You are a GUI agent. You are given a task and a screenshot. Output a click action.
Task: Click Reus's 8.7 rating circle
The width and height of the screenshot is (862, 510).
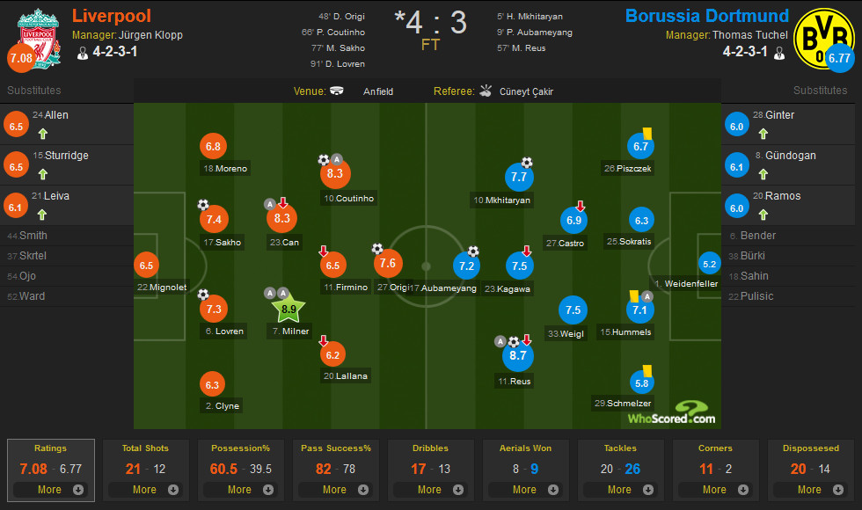pos(517,355)
